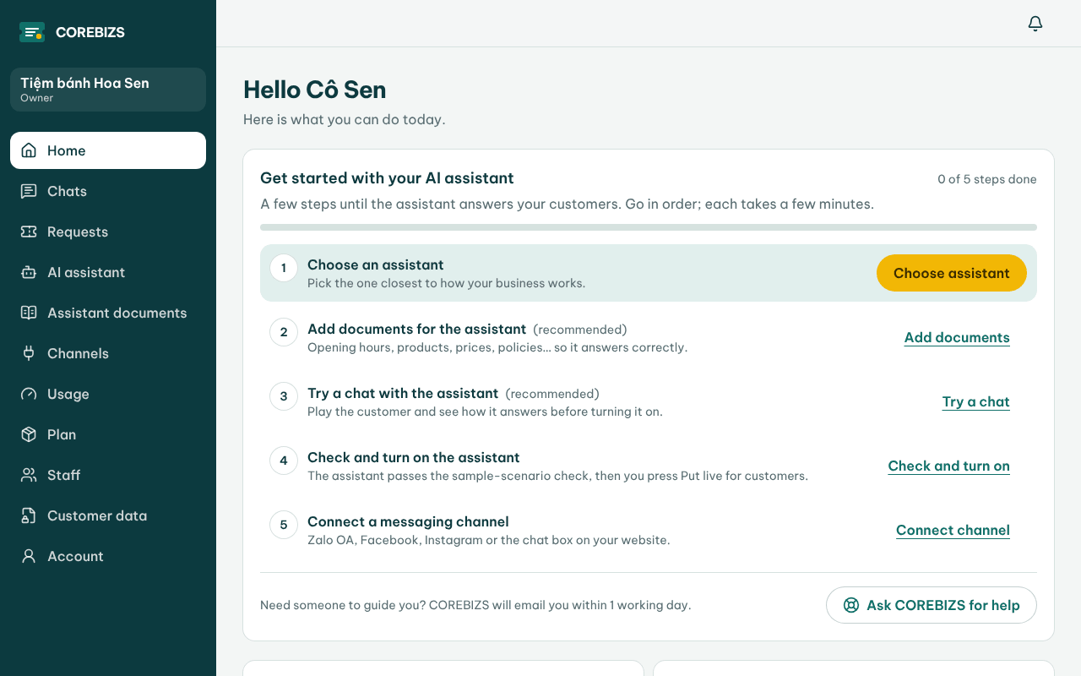Viewport: 1081px width, 676px height.
Task: Click the step 5 number circle
Action: (284, 525)
